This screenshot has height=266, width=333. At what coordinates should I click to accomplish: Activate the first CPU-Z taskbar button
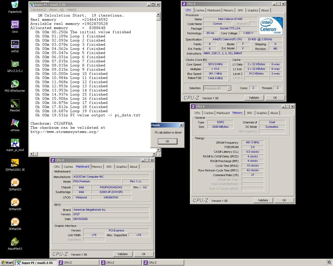pyautogui.click(x=78, y=263)
